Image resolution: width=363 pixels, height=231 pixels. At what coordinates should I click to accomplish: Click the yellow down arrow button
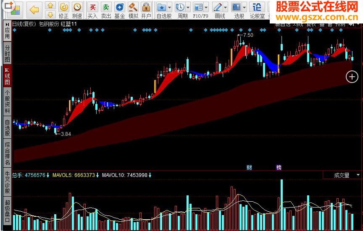click(x=50, y=15)
